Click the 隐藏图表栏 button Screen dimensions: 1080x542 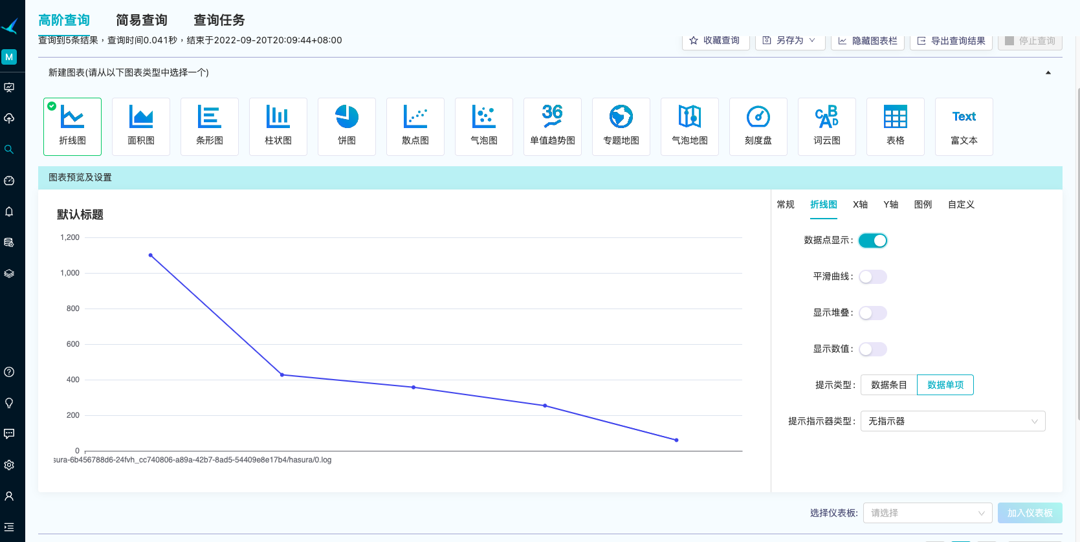(868, 40)
